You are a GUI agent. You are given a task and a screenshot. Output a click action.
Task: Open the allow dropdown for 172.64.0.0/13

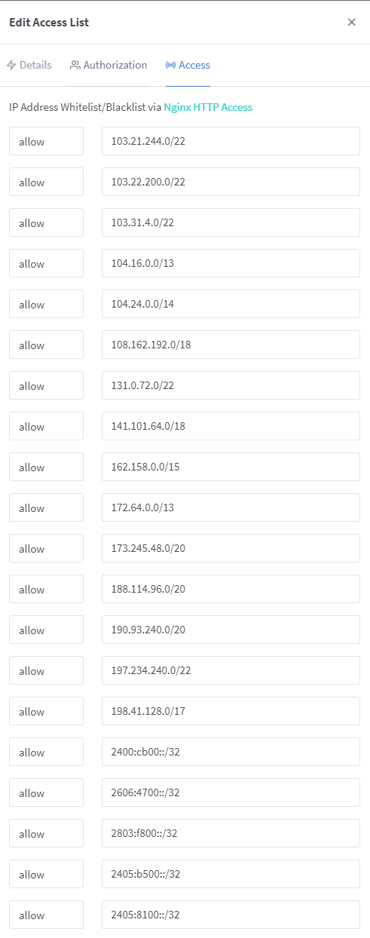pyautogui.click(x=46, y=508)
